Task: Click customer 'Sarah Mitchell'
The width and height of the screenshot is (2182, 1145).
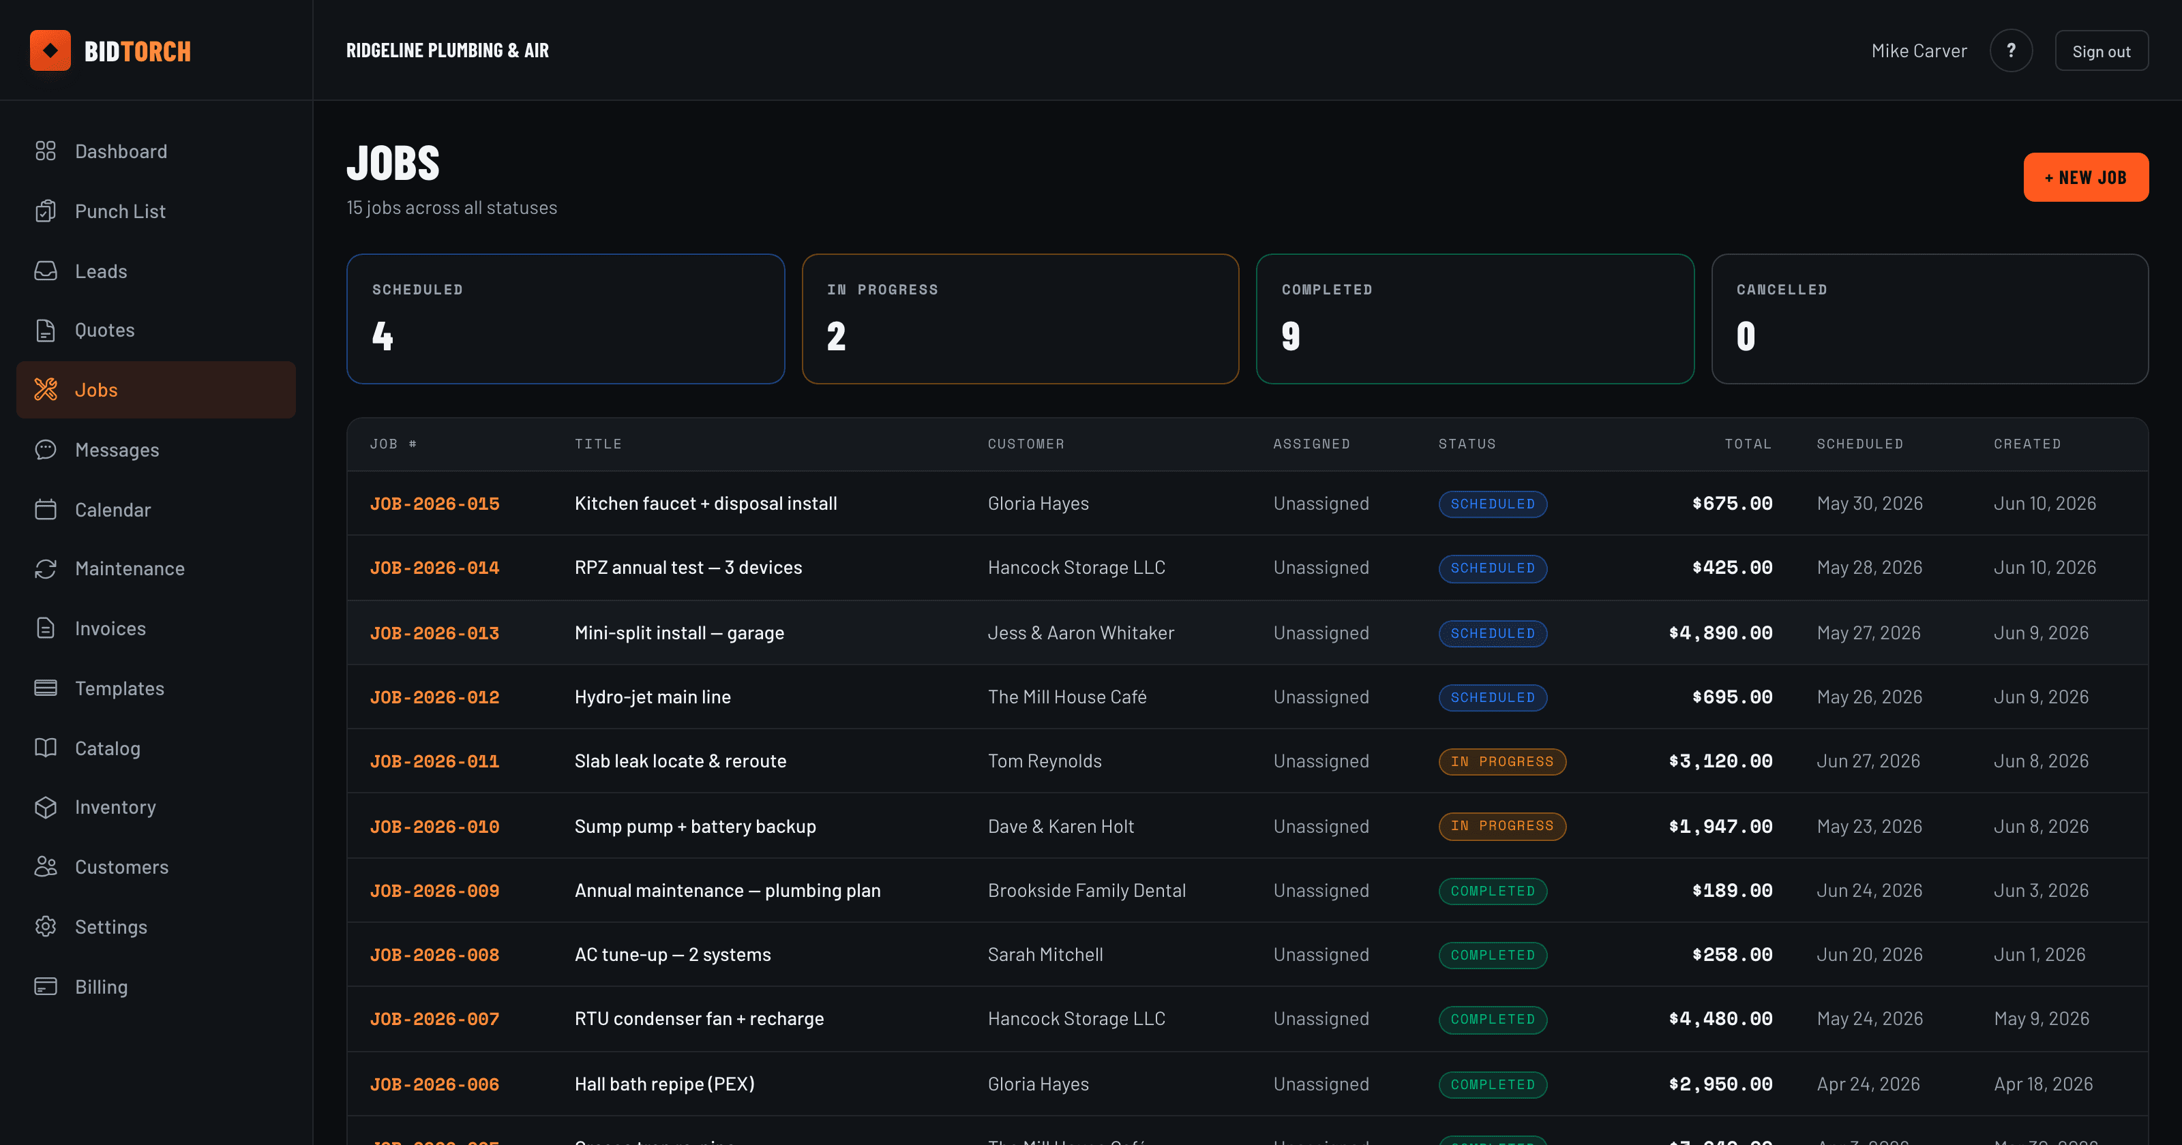Action: coord(1045,954)
